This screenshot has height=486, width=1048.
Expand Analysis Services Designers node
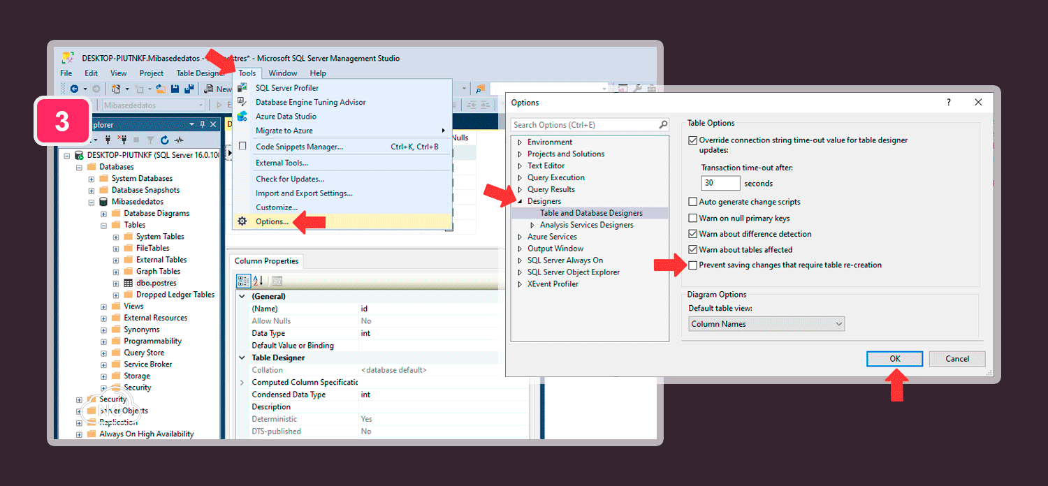tap(532, 225)
